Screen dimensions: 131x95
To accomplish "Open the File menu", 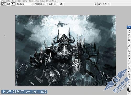I will click(3, 1).
